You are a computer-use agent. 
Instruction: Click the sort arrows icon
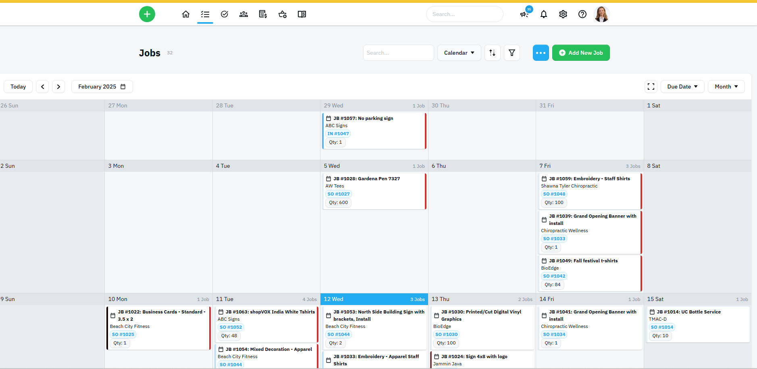492,52
